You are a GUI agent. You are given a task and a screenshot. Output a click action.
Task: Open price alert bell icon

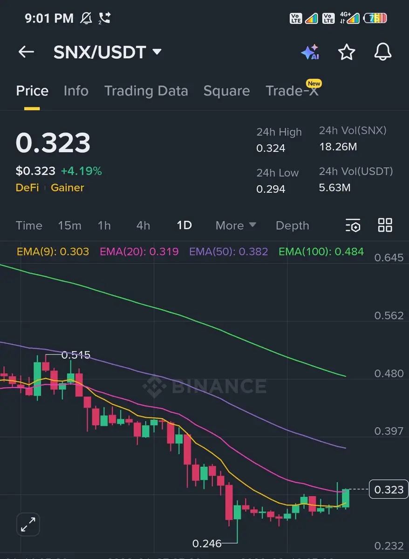(383, 52)
